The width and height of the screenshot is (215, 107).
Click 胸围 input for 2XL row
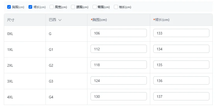click(x=119, y=65)
